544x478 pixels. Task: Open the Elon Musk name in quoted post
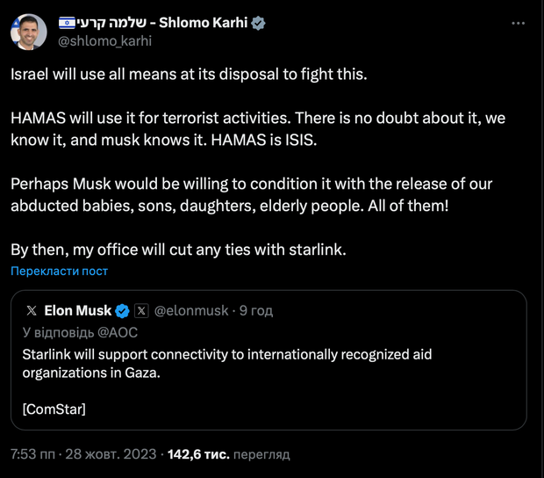pyautogui.click(x=77, y=310)
